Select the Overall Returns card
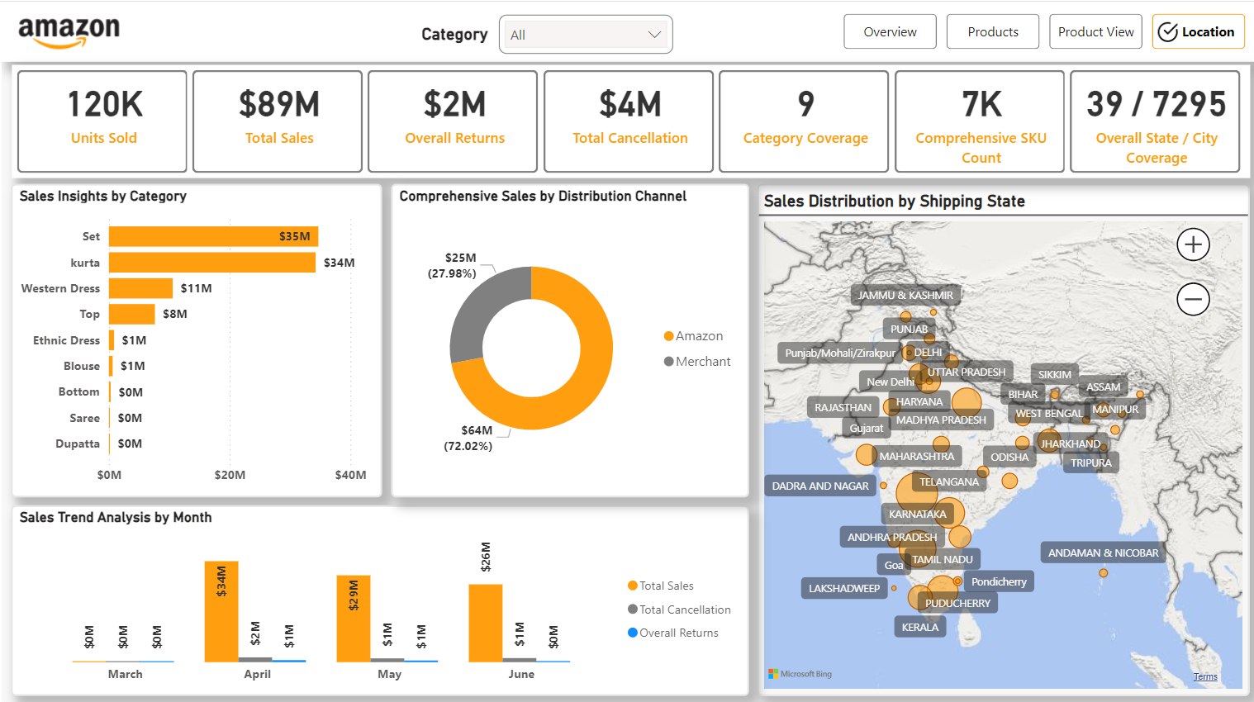1254x702 pixels. 453,121
